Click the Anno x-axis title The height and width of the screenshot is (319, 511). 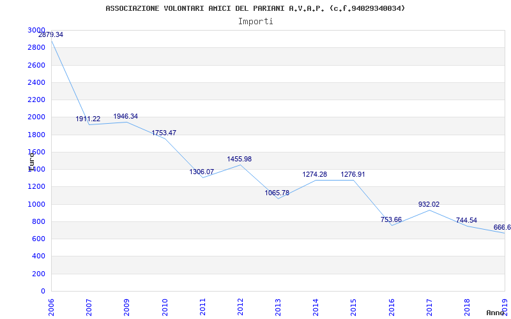(x=496, y=313)
